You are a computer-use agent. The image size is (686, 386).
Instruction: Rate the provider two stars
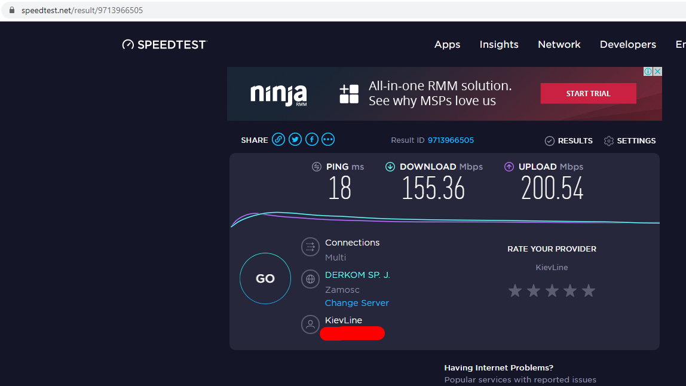[x=533, y=290]
